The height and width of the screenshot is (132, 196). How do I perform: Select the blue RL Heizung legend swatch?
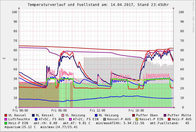click(96, 115)
